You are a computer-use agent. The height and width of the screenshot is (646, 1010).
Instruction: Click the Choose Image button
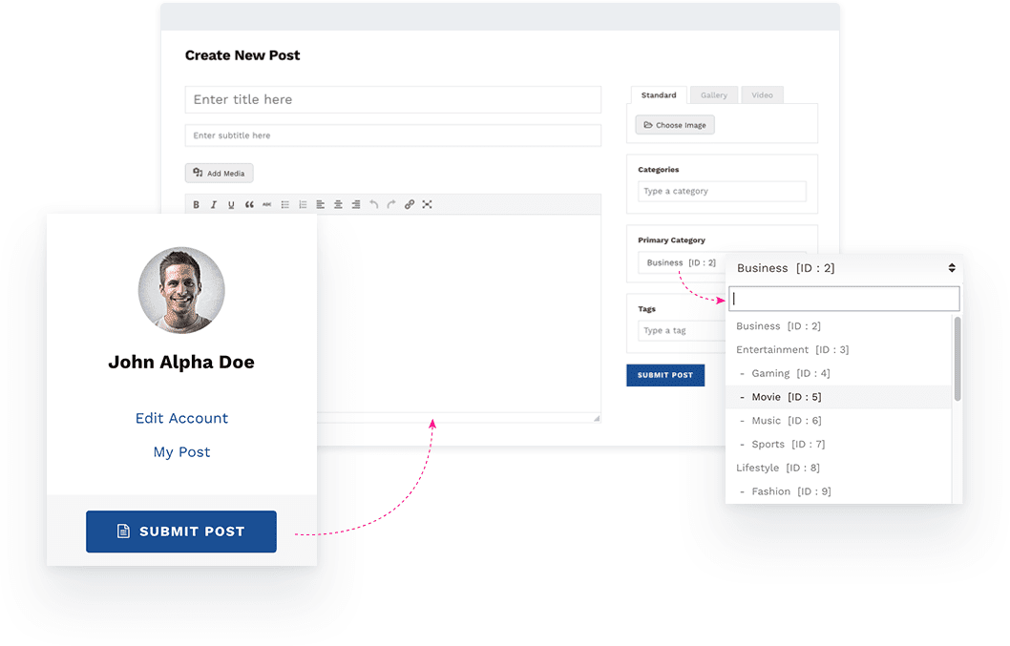click(675, 125)
